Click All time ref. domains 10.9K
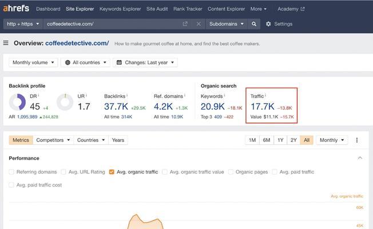Image resolution: width=373 pixels, height=229 pixels. [177, 117]
